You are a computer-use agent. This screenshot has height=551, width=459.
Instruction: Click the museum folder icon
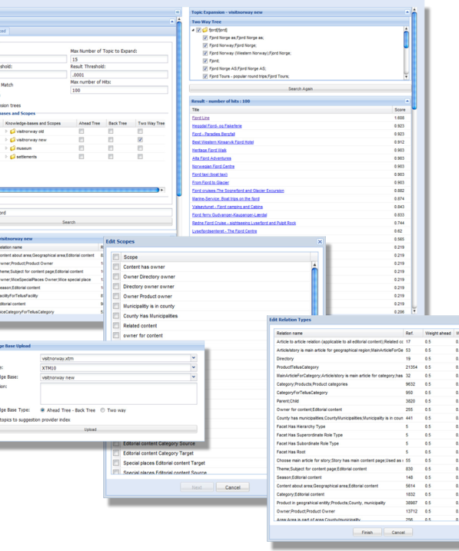12,148
